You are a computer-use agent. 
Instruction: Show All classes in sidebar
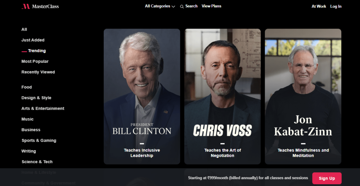point(24,30)
